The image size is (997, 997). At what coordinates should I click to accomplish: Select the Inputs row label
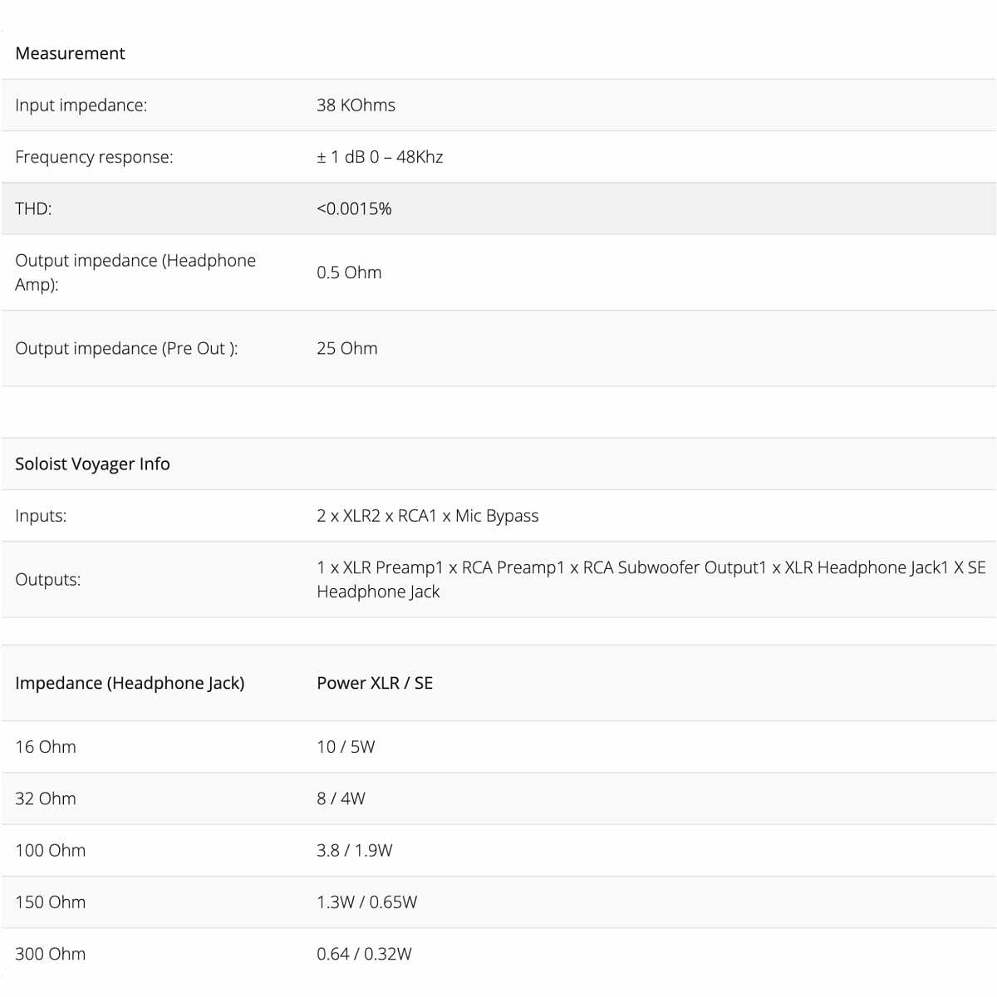click(x=41, y=516)
